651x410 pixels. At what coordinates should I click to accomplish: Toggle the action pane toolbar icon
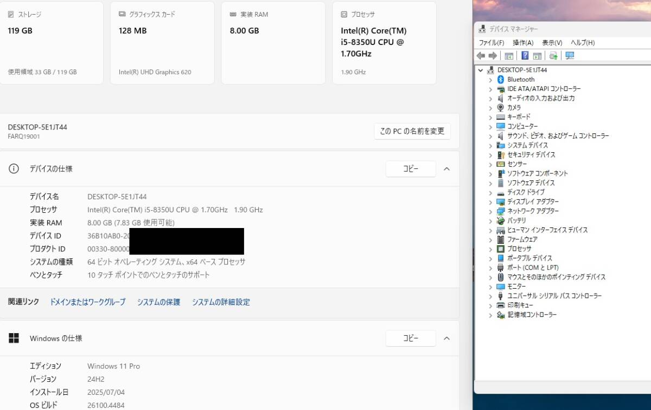[537, 56]
